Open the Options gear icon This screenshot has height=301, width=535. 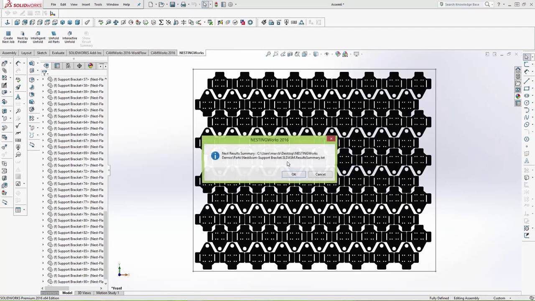coord(230,5)
